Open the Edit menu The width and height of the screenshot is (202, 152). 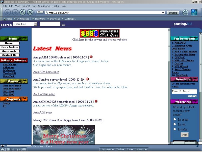coord(11,6)
